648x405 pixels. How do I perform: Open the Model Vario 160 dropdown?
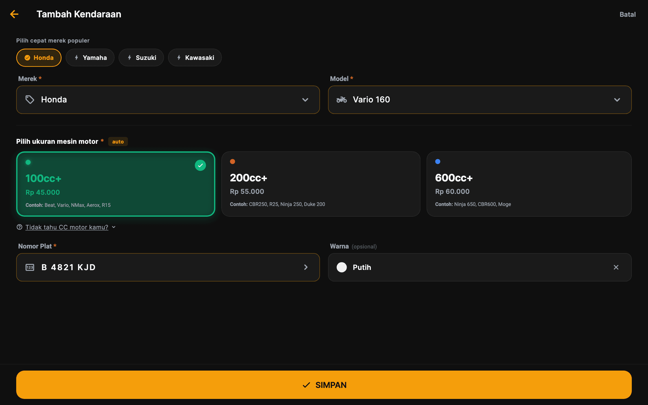(480, 100)
